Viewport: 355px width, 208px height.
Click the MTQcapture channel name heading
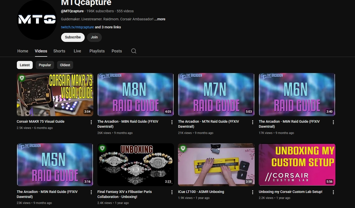tap(86, 3)
